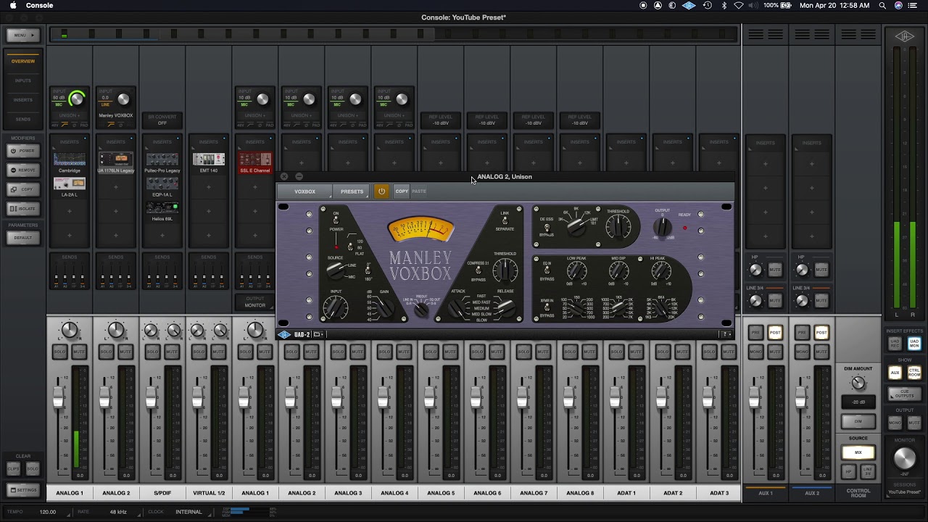Open the folder icon in UAD-2 footer

point(318,334)
